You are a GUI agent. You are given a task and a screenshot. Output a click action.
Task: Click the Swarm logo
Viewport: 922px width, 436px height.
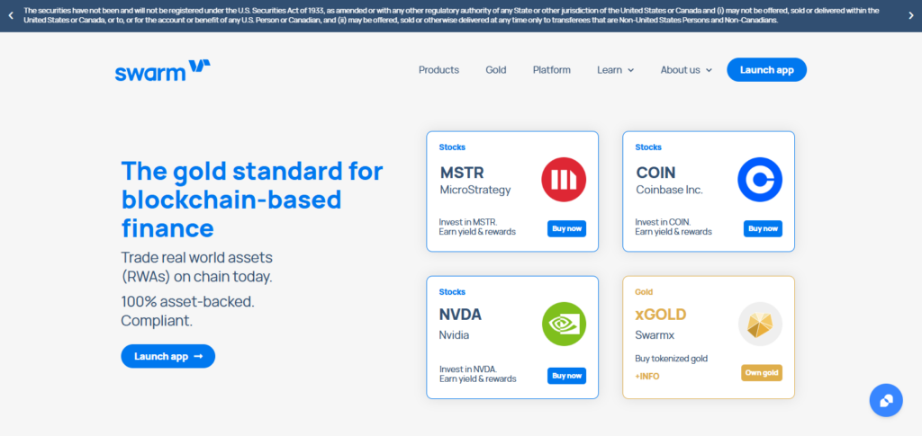coord(163,70)
